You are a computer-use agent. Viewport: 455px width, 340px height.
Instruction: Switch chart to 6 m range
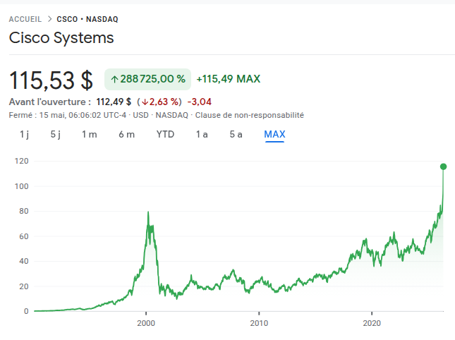pyautogui.click(x=127, y=135)
